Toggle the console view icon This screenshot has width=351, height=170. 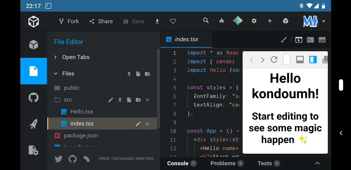click(x=310, y=40)
